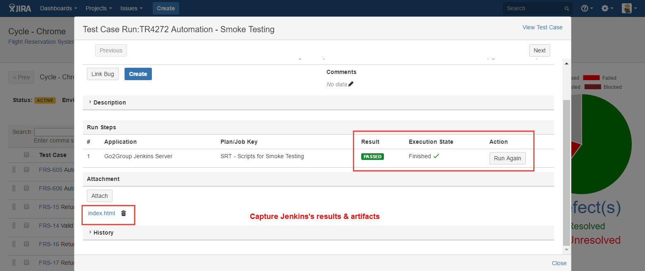
Task: Click the search magnifier icon
Action: (567, 9)
